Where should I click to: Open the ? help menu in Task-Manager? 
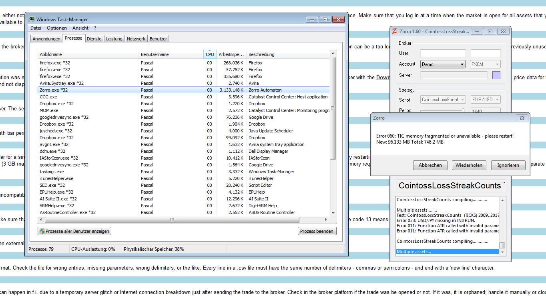tap(95, 28)
